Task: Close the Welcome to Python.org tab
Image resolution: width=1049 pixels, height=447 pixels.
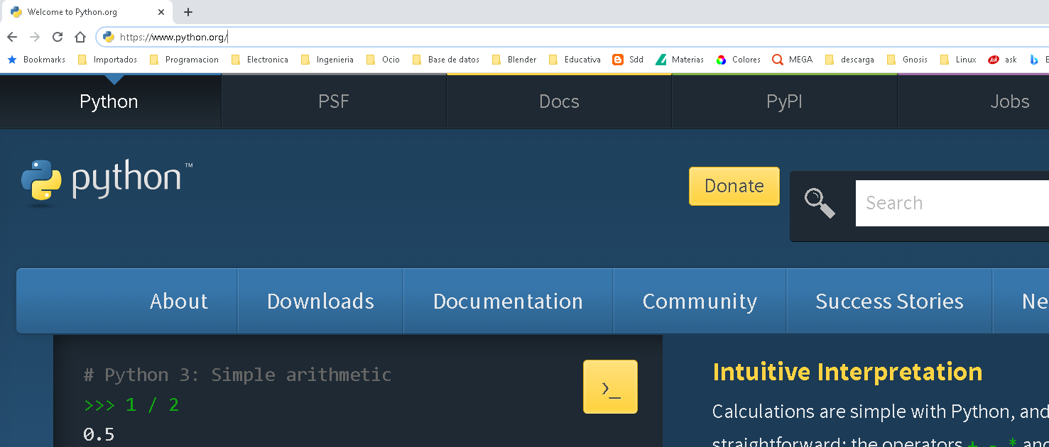Action: 161,12
